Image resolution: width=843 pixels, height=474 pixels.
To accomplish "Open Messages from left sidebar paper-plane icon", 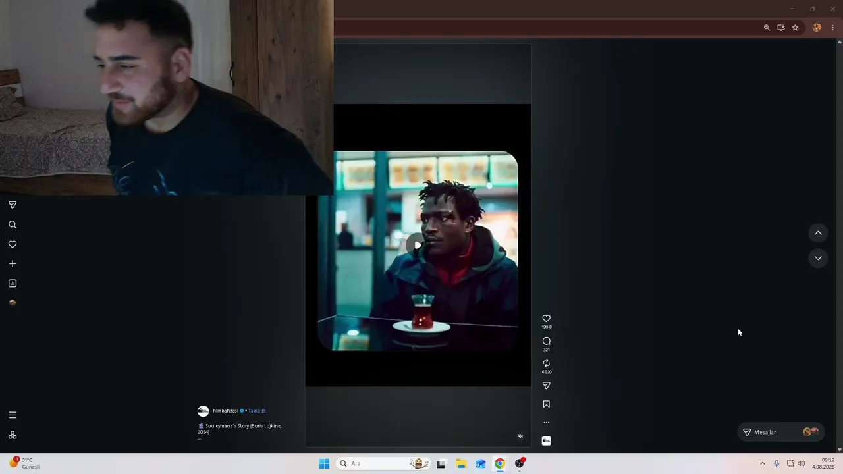I will 13,205.
